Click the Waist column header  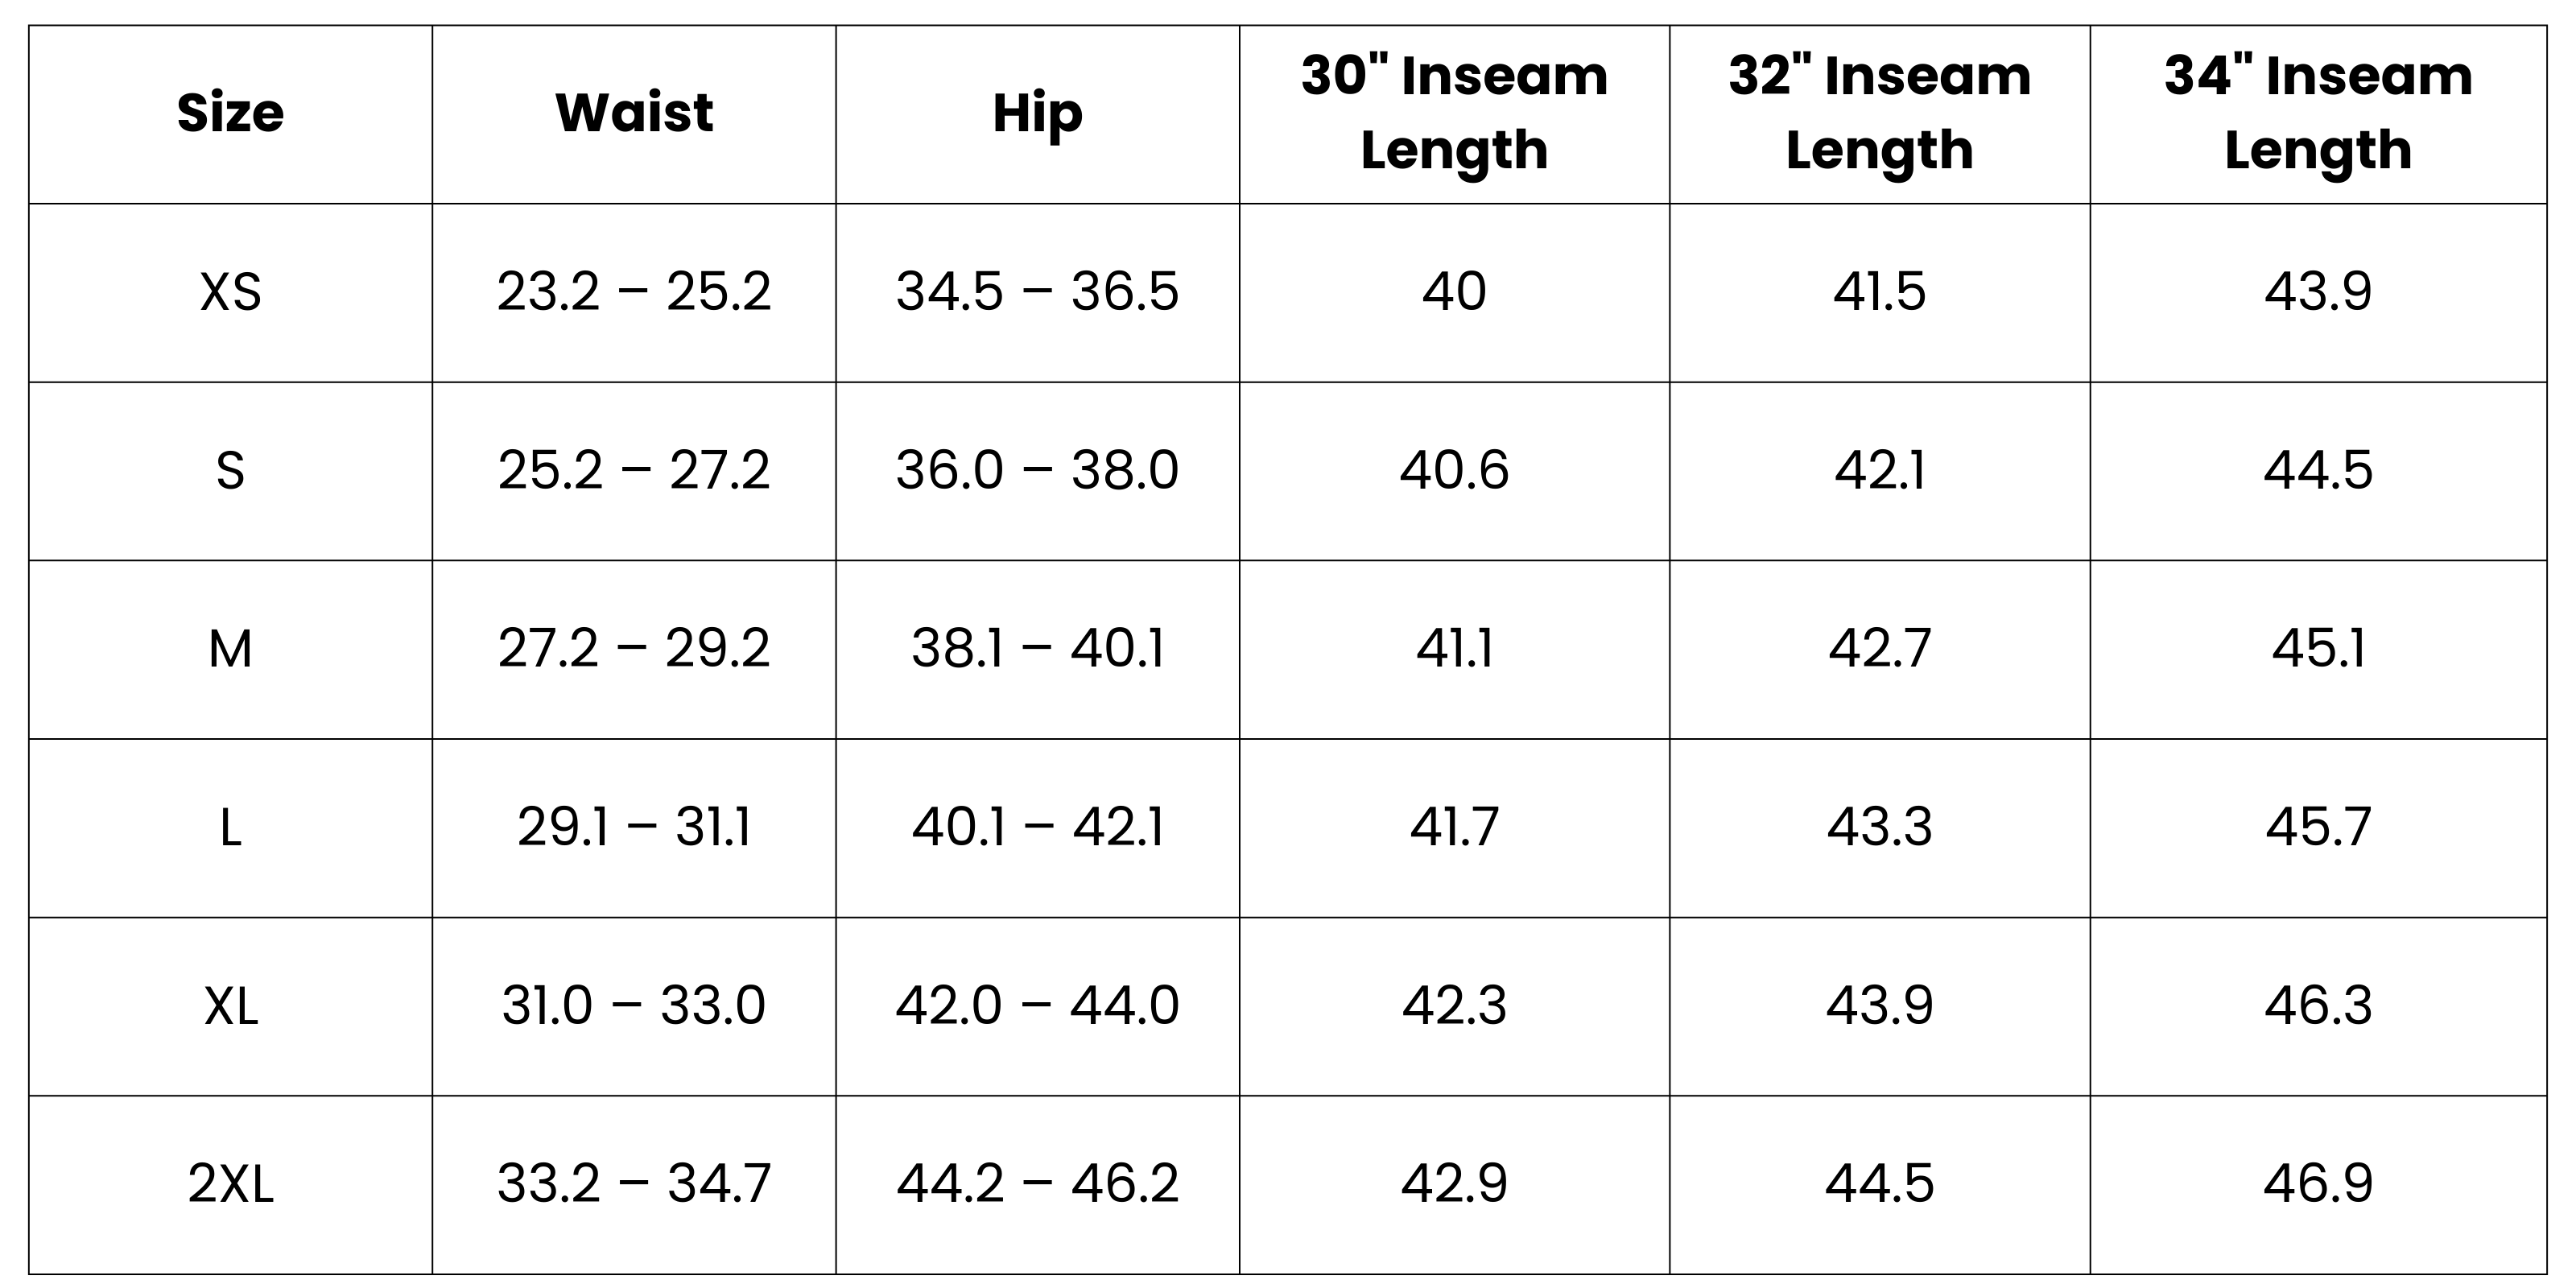pyautogui.click(x=634, y=112)
